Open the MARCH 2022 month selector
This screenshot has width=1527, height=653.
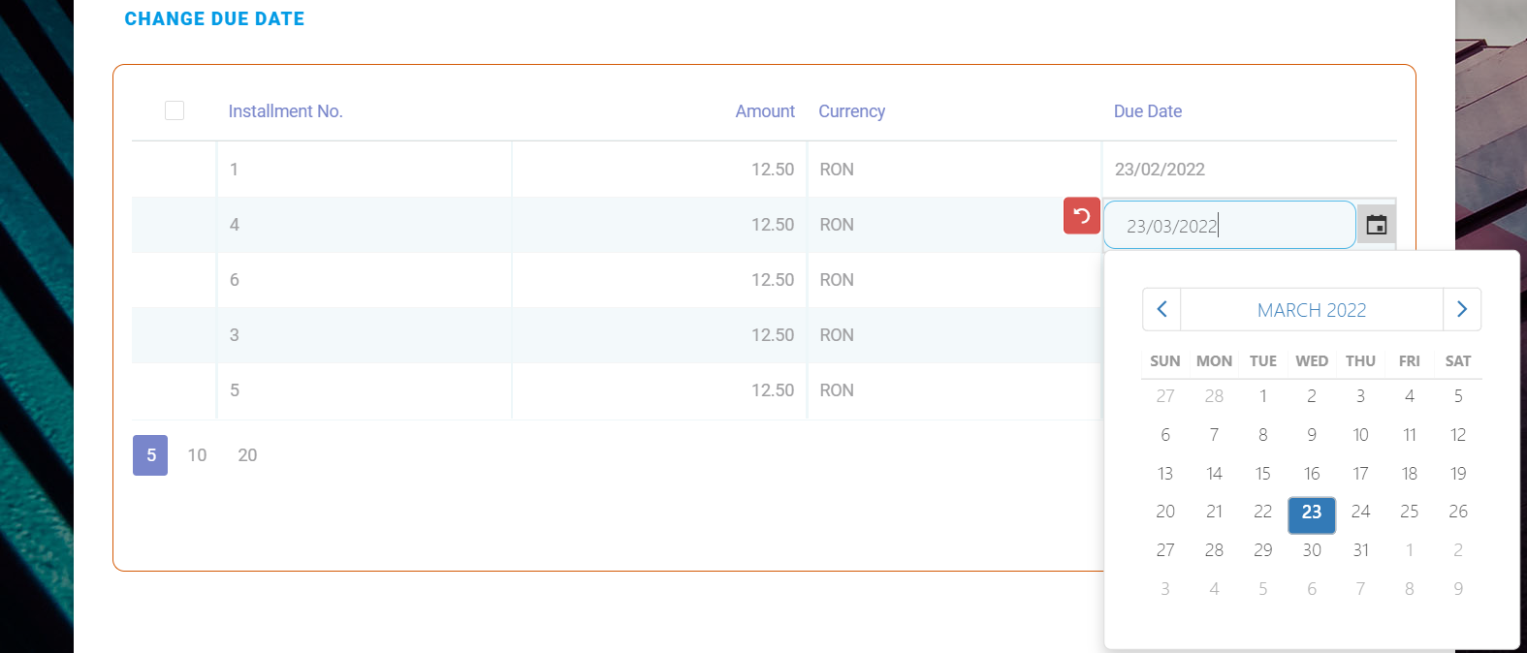[x=1311, y=310]
